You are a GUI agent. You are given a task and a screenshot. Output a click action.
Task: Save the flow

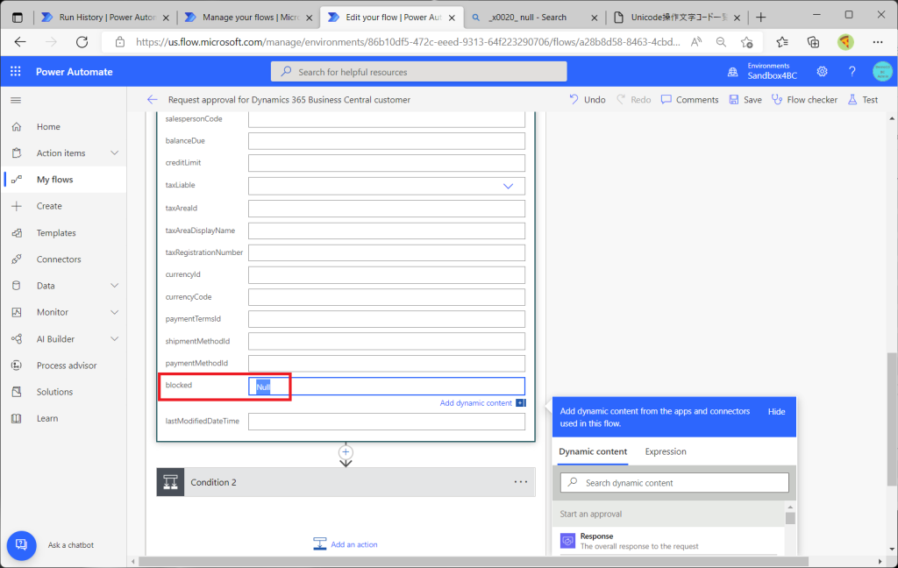[745, 100]
